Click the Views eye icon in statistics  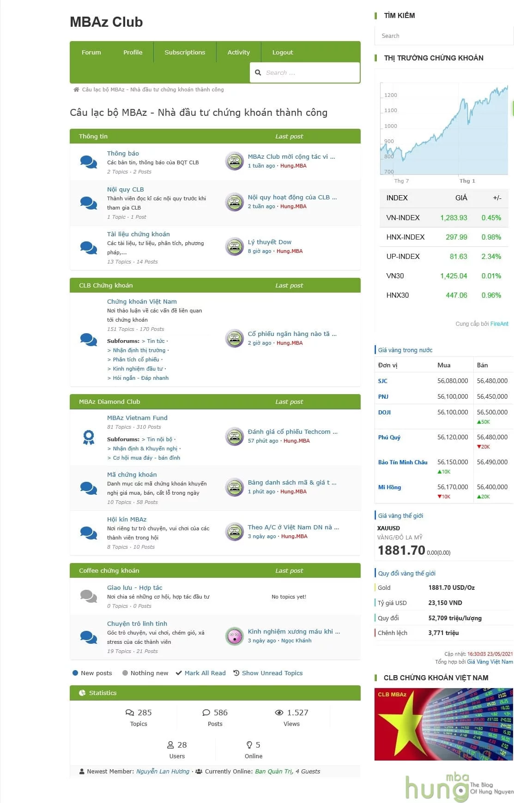coord(279,713)
